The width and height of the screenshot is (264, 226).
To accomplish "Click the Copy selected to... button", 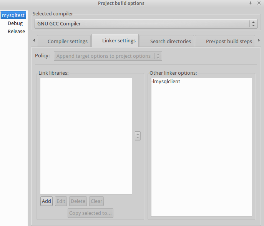I will pyautogui.click(x=91, y=213).
